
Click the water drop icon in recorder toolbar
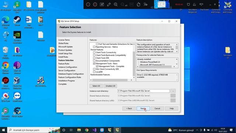pyautogui.click(x=139, y=4)
